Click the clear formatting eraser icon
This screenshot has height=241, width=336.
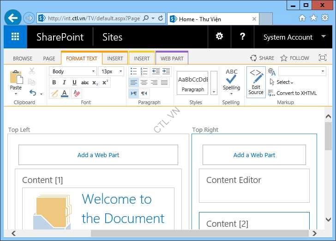point(77,94)
